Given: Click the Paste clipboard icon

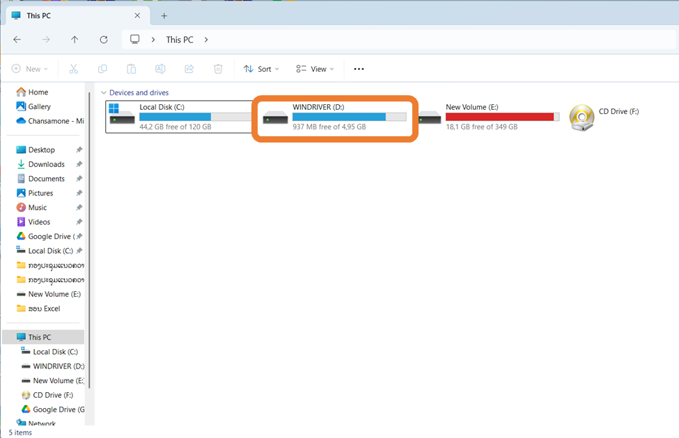Looking at the screenshot, I should [131, 69].
